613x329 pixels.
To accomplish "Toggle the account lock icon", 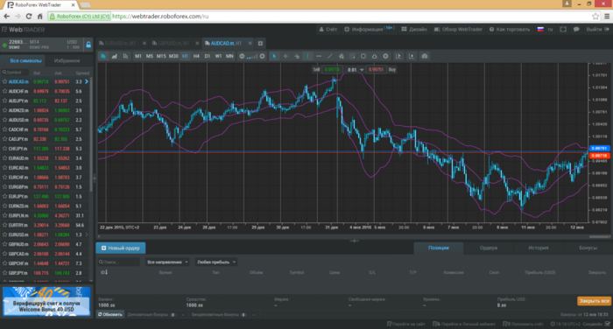I will click(88, 45).
